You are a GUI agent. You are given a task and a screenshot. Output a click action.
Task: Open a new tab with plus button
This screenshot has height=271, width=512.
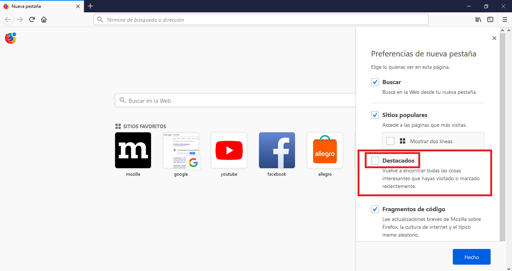point(90,6)
